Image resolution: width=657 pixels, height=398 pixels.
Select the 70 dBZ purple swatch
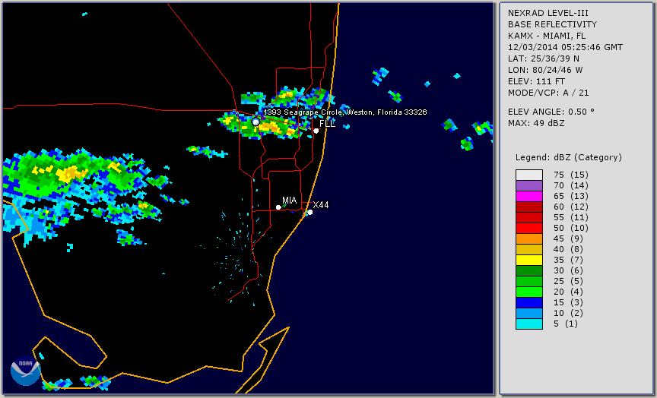[529, 185]
